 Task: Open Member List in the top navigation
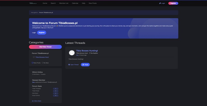(64, 3)
